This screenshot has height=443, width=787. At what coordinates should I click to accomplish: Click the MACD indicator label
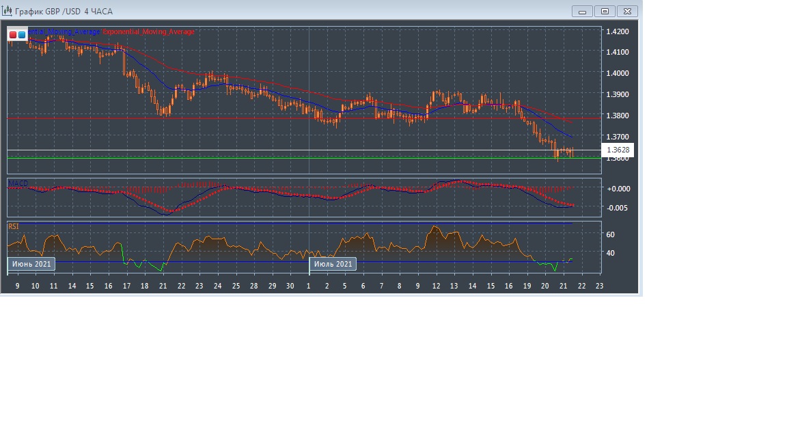18,183
